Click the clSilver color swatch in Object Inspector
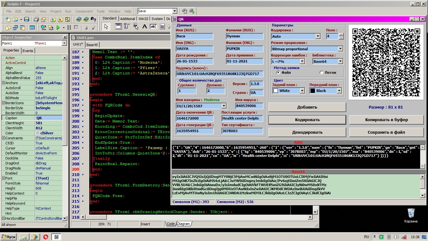Screen dimensions: 428x241 point(38,133)
